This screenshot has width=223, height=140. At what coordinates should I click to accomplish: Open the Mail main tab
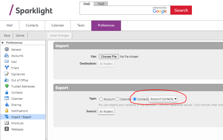coord(10,26)
